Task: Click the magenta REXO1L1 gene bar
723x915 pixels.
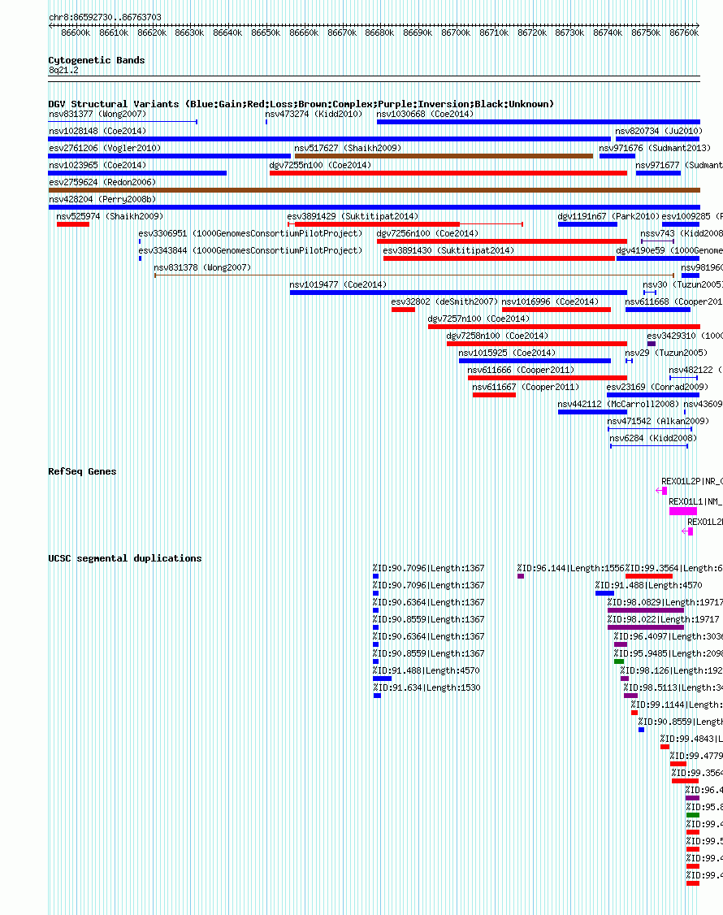Action: [x=682, y=511]
